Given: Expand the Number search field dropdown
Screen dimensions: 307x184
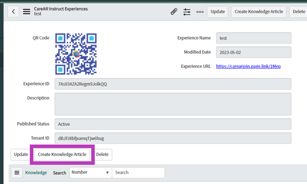Looking at the screenshot, I should [91, 172].
